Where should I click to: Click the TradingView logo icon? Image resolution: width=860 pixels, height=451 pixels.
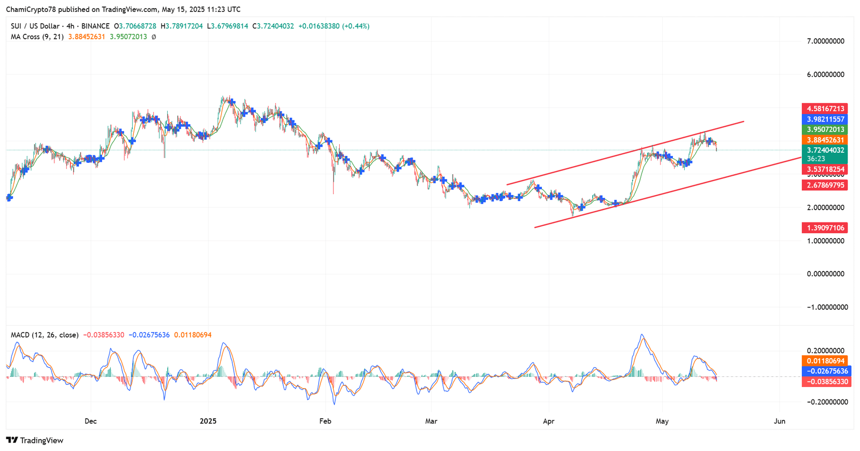pyautogui.click(x=12, y=440)
